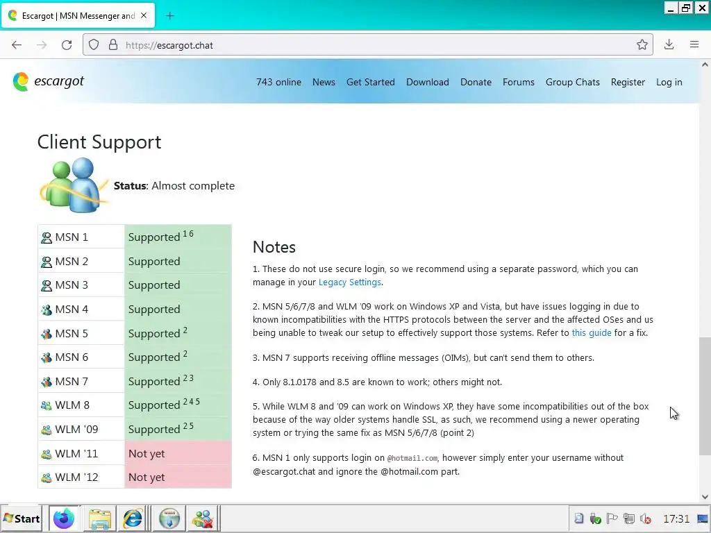
Task: Open the Messenger taskbar icon
Action: pos(203,518)
